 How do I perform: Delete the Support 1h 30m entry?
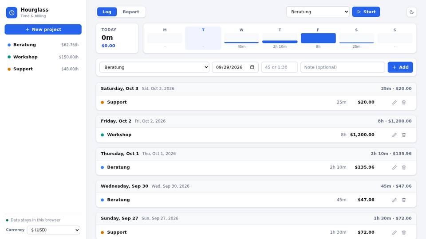[x=404, y=232]
